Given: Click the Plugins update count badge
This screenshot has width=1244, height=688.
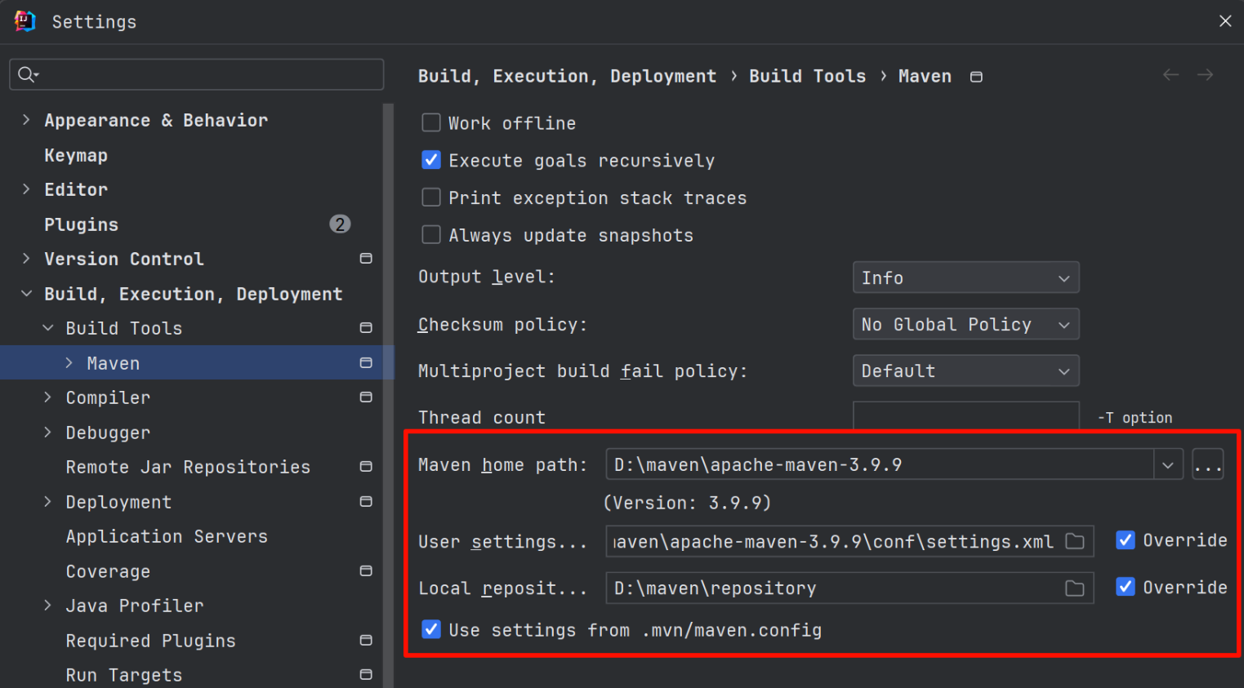Looking at the screenshot, I should coord(340,224).
